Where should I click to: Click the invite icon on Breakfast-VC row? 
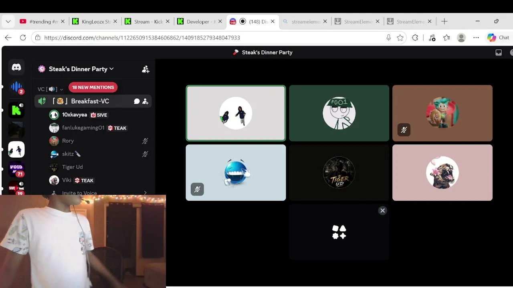click(145, 101)
